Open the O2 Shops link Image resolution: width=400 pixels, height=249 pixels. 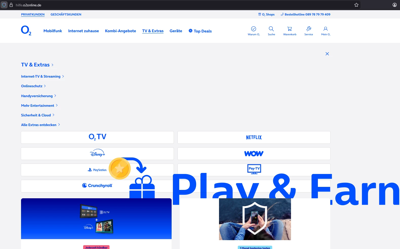click(266, 14)
